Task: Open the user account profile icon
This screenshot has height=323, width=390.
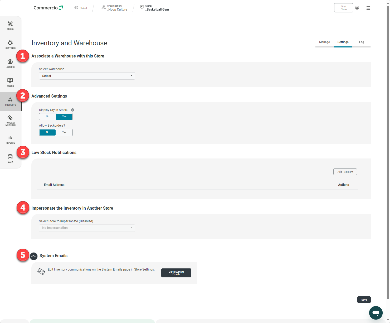Action: (357, 8)
